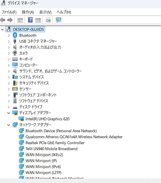This screenshot has width=161, height=183.
Task: Toggle the console tree pane toolbar icon
Action: point(20,20)
